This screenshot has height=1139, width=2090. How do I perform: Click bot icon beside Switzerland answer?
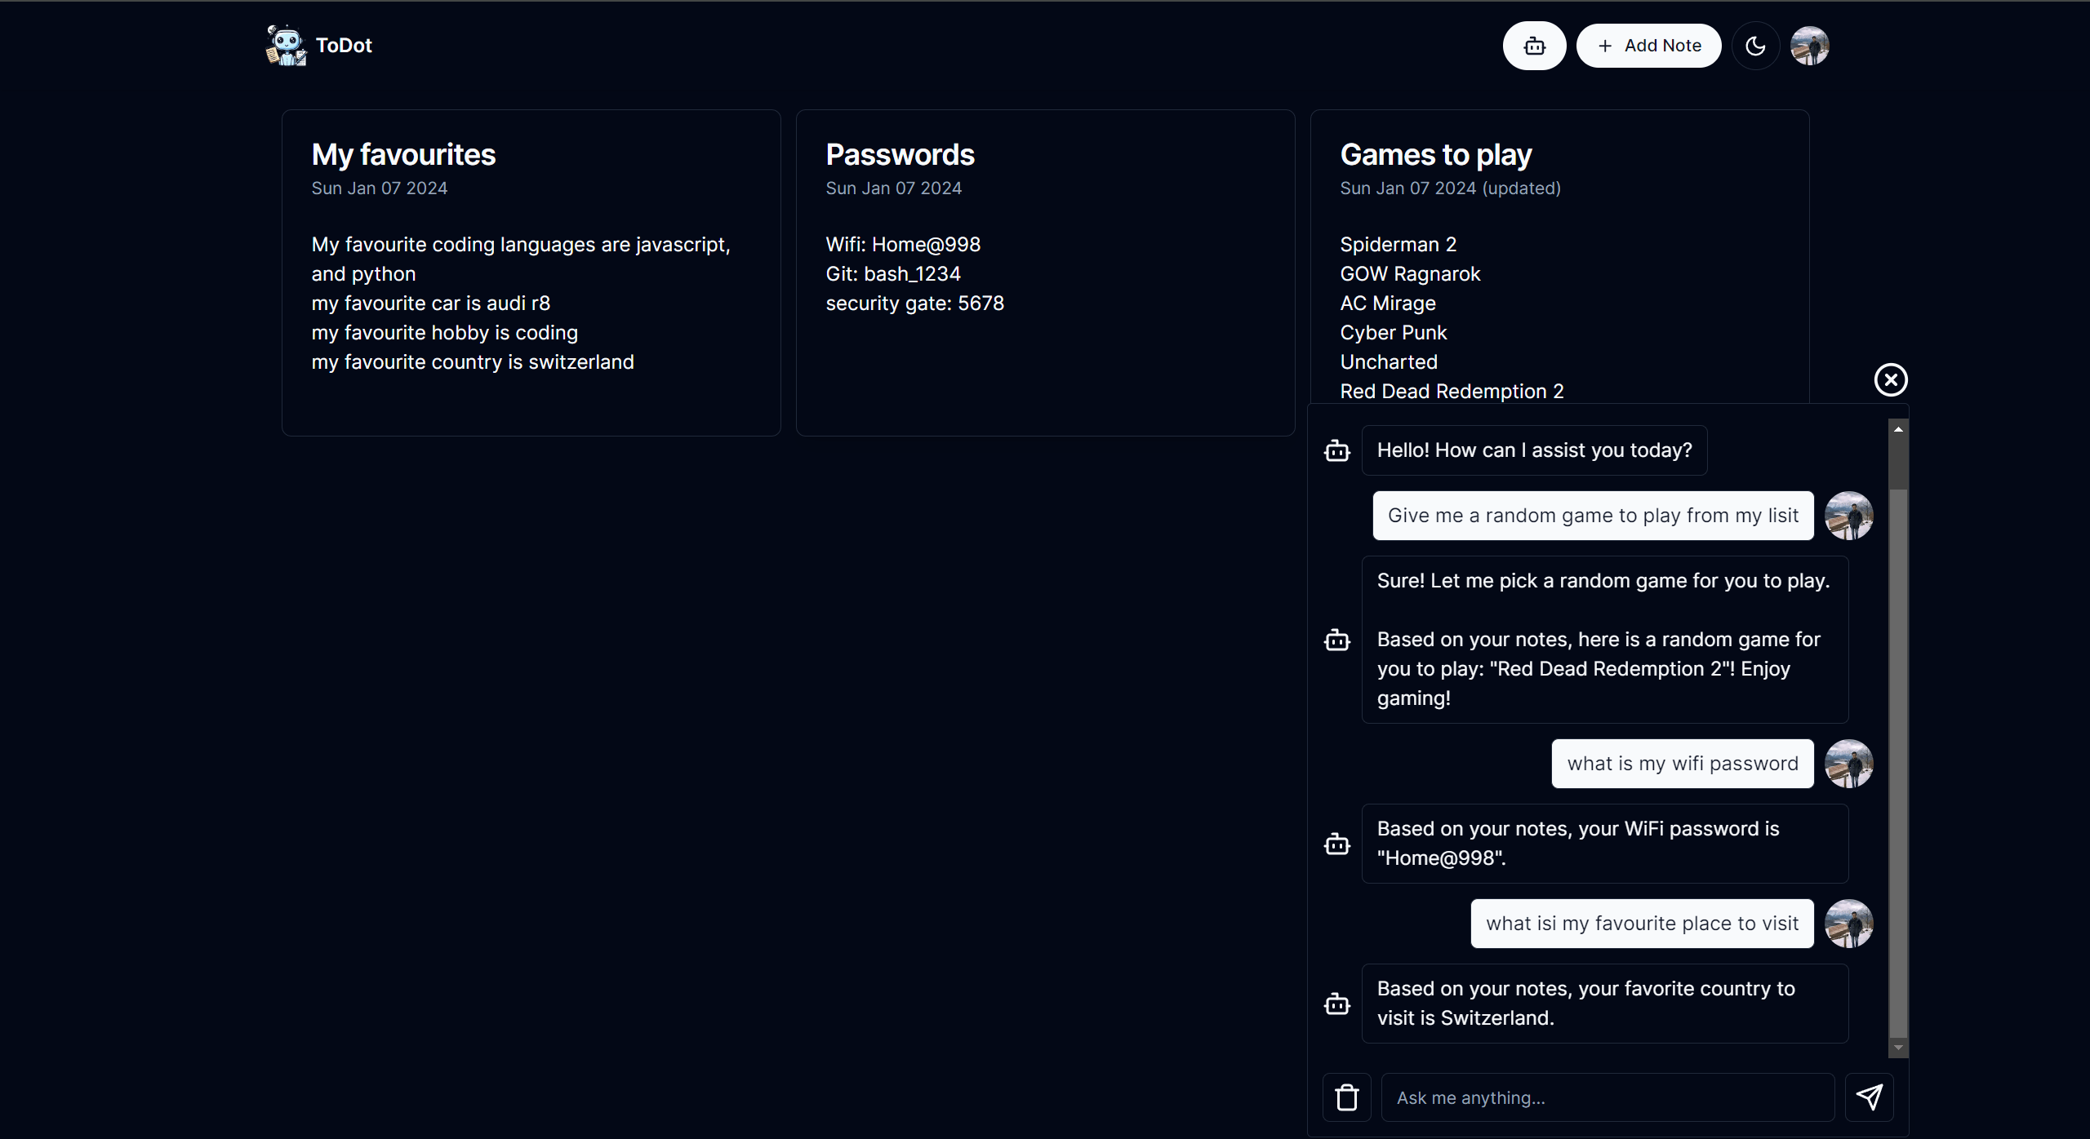coord(1336,1004)
